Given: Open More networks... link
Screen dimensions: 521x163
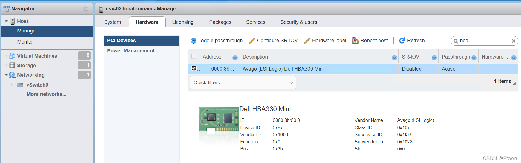Looking at the screenshot, I should point(46,94).
